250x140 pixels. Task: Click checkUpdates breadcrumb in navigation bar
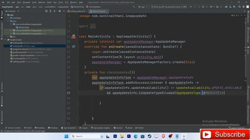pyautogui.click(x=93, y=7)
